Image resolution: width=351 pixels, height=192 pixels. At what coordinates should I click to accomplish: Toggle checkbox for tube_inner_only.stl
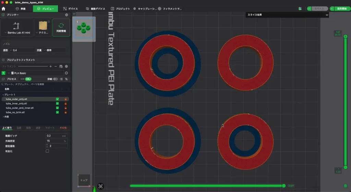click(x=57, y=103)
